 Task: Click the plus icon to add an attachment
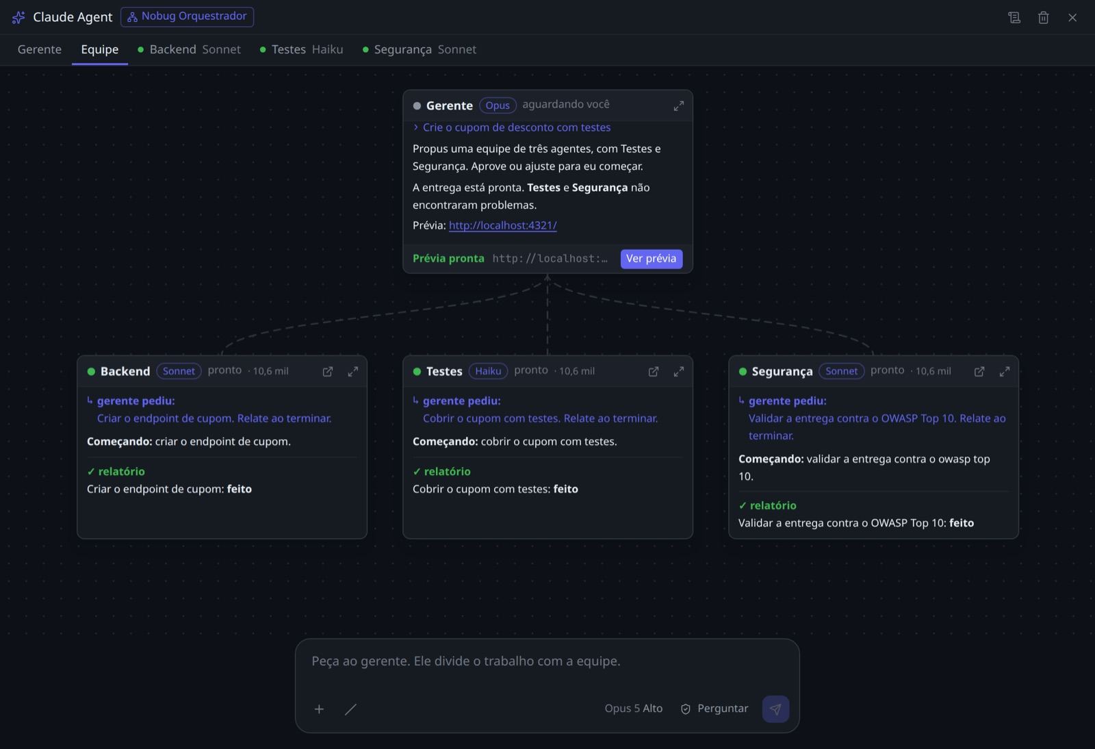coord(319,709)
